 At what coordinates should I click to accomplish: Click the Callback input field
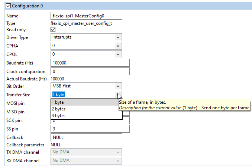click(86, 137)
